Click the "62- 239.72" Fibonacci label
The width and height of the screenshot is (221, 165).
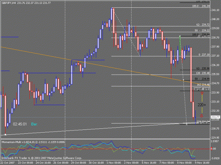click(x=203, y=25)
